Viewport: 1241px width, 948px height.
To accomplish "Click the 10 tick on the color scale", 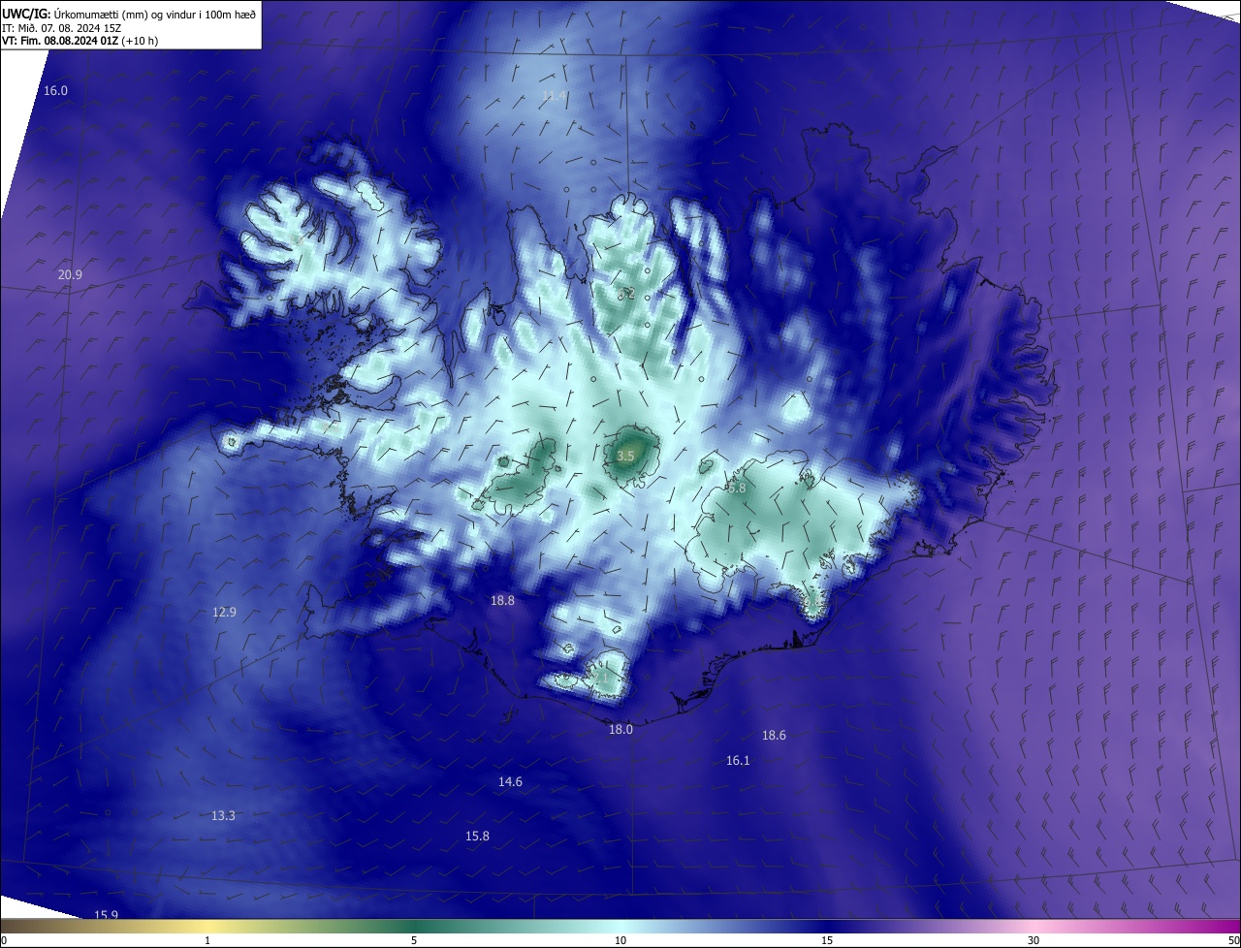I will (x=620, y=940).
